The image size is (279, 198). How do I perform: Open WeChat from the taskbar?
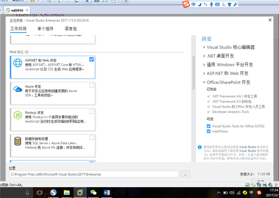point(93,192)
